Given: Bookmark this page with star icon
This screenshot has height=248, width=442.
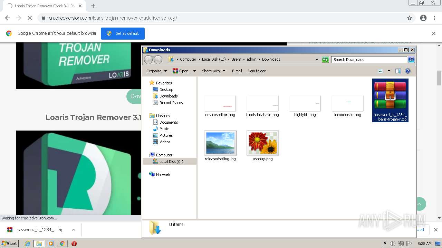Looking at the screenshot, I should pyautogui.click(x=410, y=18).
